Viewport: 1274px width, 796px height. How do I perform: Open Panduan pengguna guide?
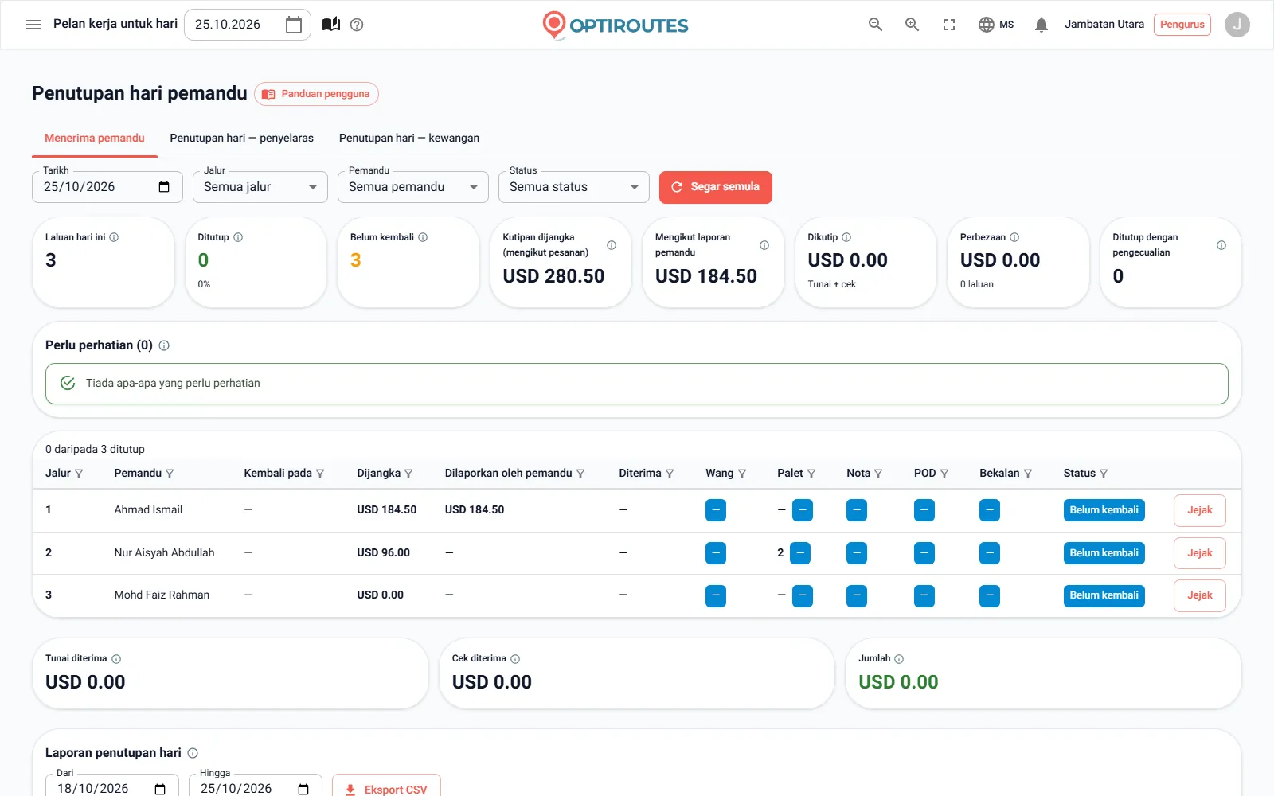pyautogui.click(x=316, y=94)
